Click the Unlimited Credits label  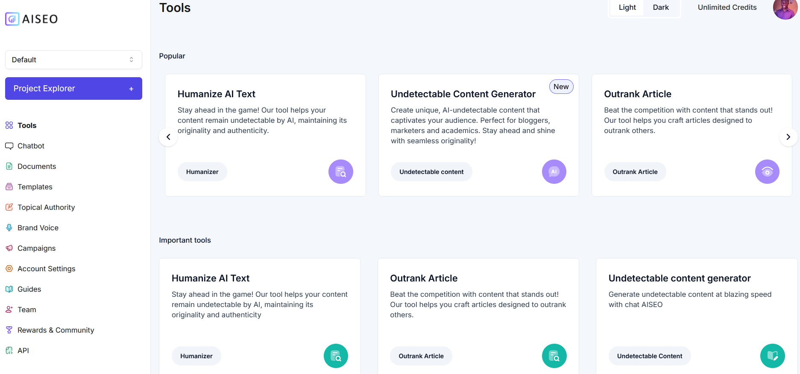coord(727,7)
